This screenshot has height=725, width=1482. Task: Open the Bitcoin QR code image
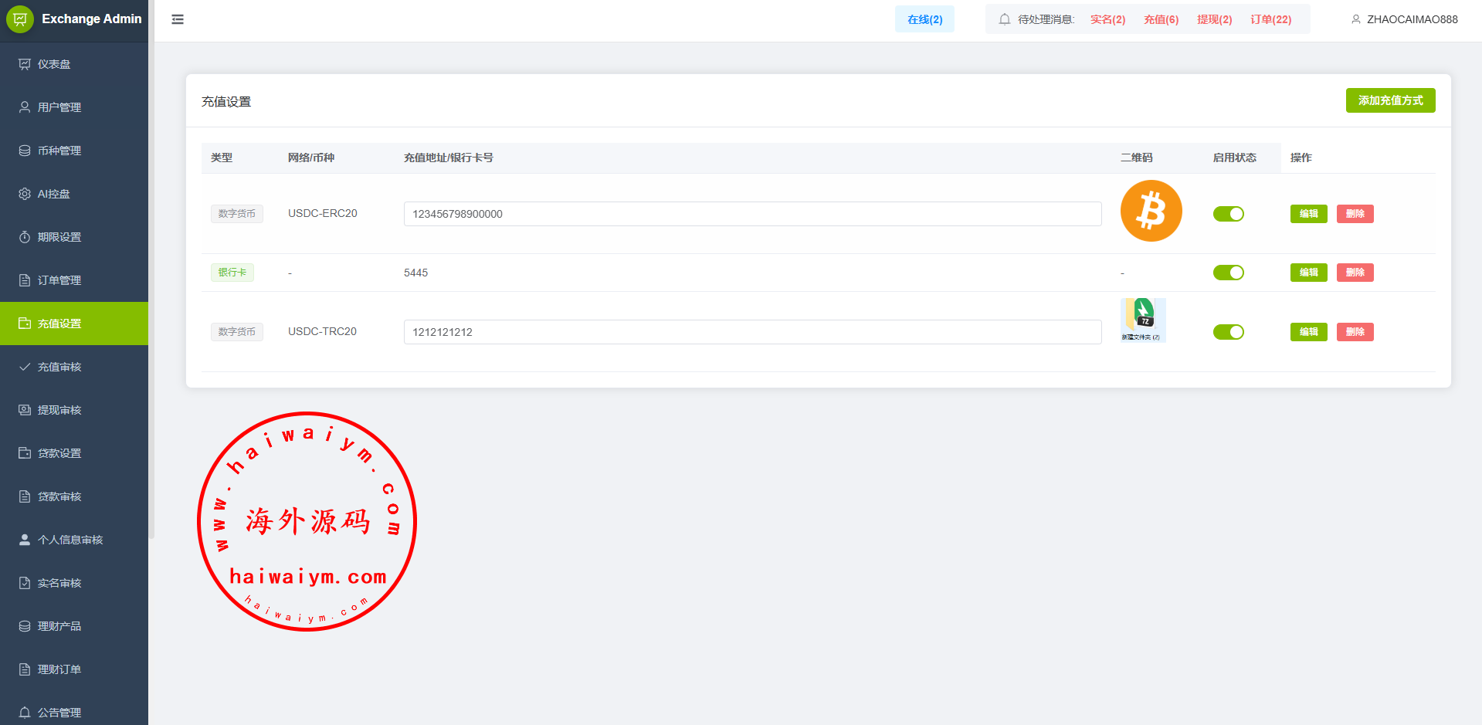tap(1151, 211)
